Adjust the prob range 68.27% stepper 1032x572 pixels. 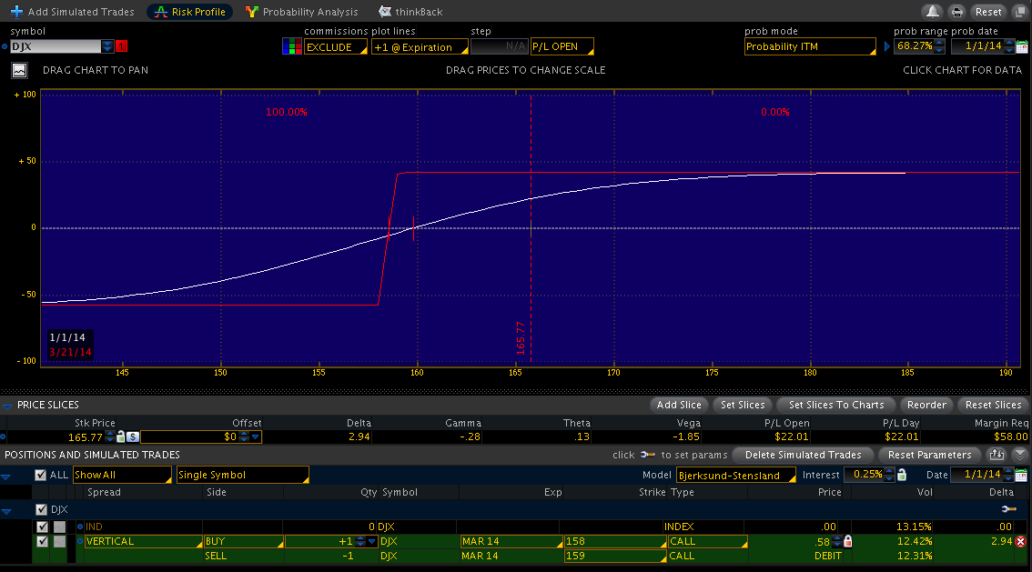tap(939, 46)
